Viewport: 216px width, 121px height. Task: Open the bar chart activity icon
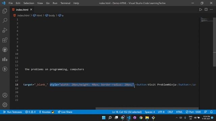(5, 59)
